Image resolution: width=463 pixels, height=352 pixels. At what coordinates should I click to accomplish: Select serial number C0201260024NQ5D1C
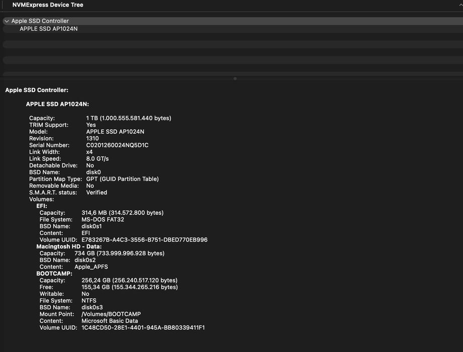[x=117, y=145]
